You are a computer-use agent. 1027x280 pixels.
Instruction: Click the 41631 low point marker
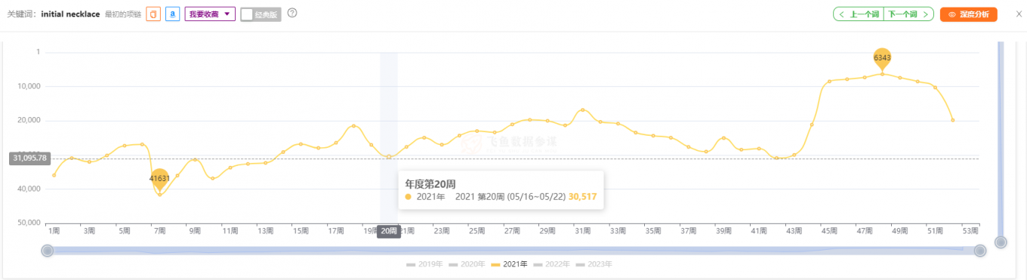point(159,180)
